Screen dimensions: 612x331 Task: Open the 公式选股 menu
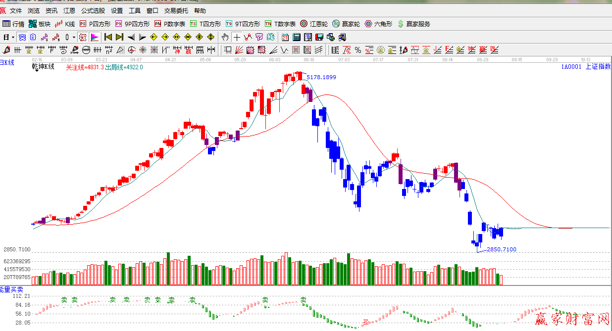(93, 10)
